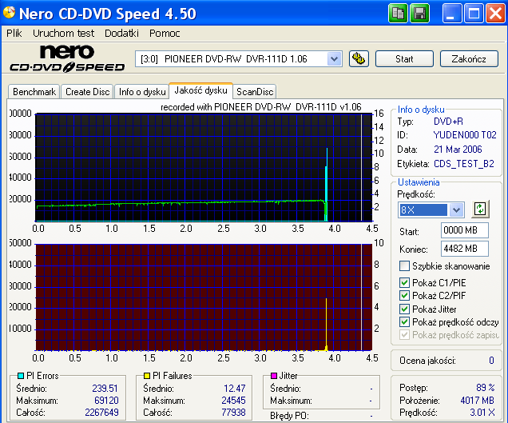Click the disc type DVD+R
The width and height of the screenshot is (508, 423).
click(448, 122)
